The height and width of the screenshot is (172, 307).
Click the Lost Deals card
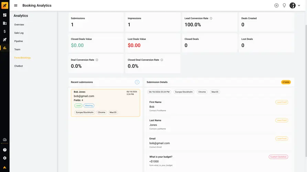click(266, 43)
